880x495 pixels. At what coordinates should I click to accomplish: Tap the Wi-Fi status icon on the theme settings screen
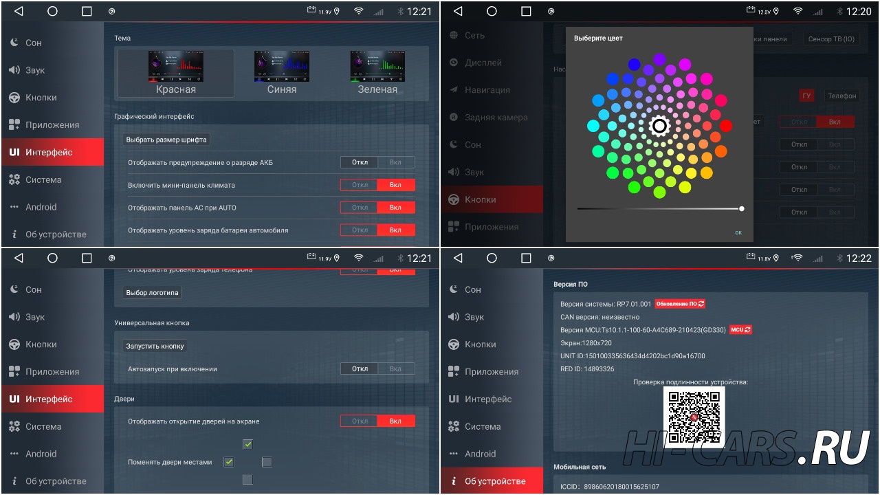[x=358, y=11]
